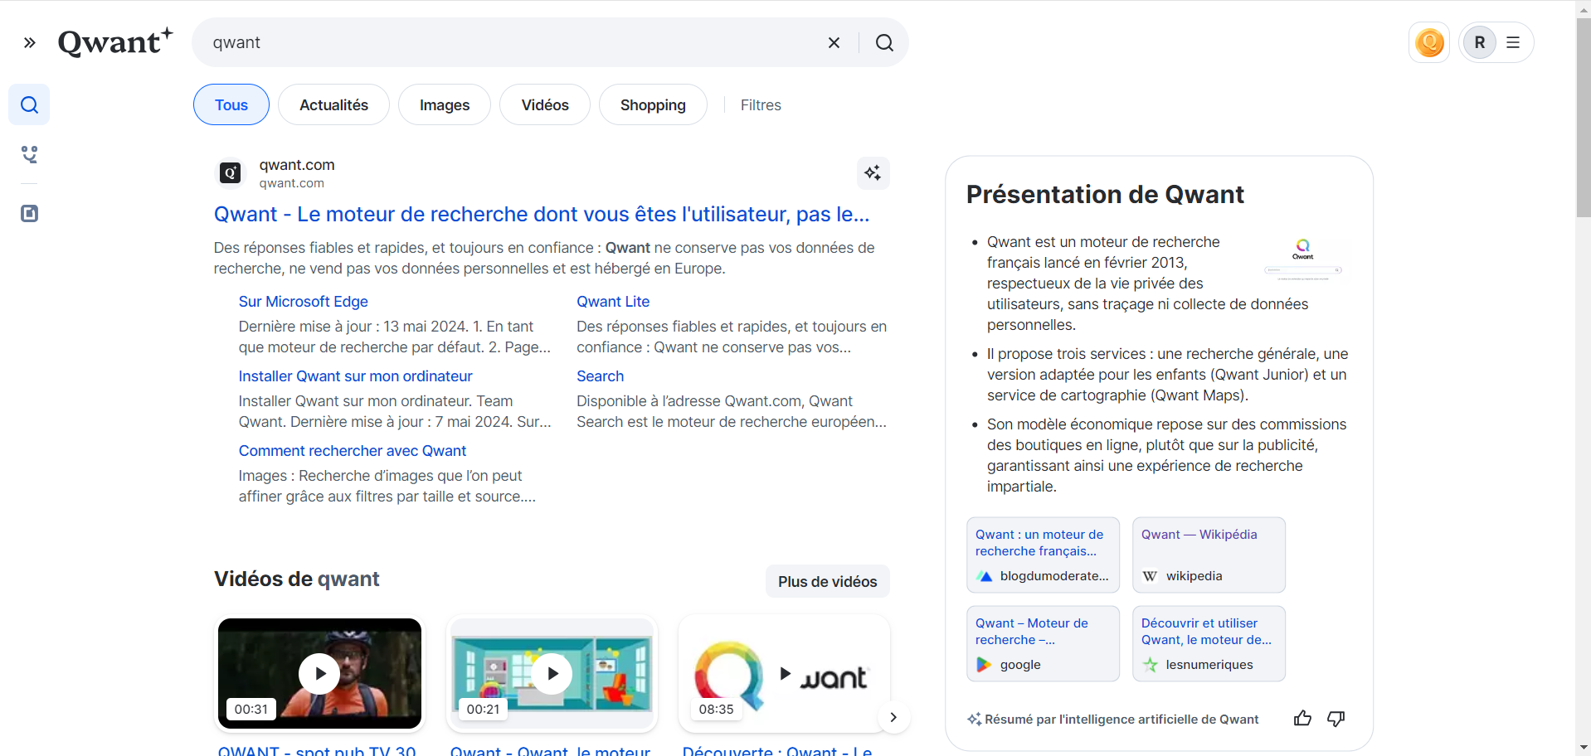The height and width of the screenshot is (756, 1591).
Task: Click the AI sparkle icon beside qwant.com result
Action: (873, 172)
